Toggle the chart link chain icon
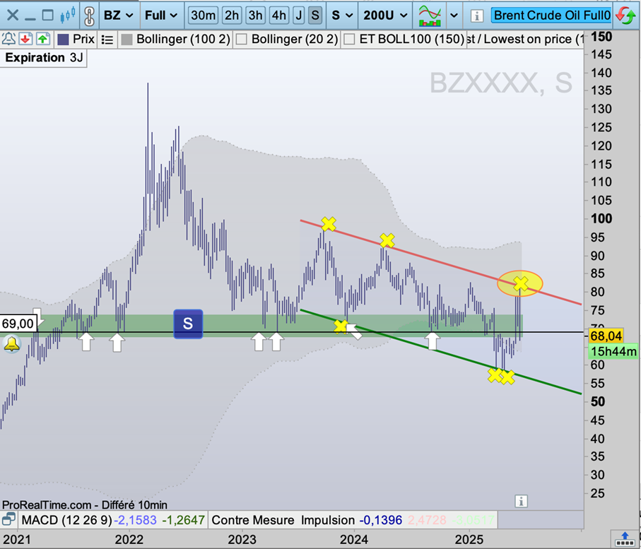This screenshot has width=641, height=549. (89, 16)
